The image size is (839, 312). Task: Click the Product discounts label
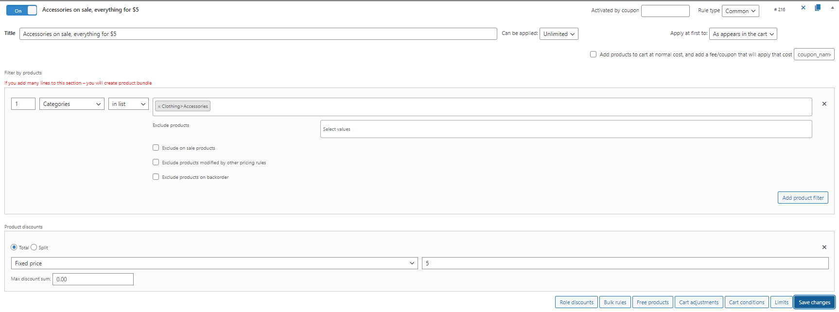pyautogui.click(x=23, y=227)
